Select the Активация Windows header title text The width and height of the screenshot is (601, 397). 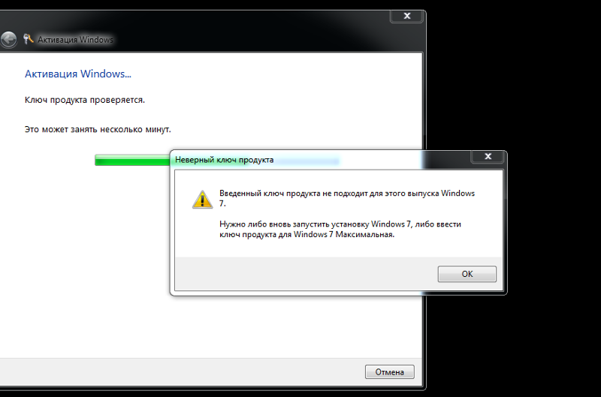[x=76, y=40]
